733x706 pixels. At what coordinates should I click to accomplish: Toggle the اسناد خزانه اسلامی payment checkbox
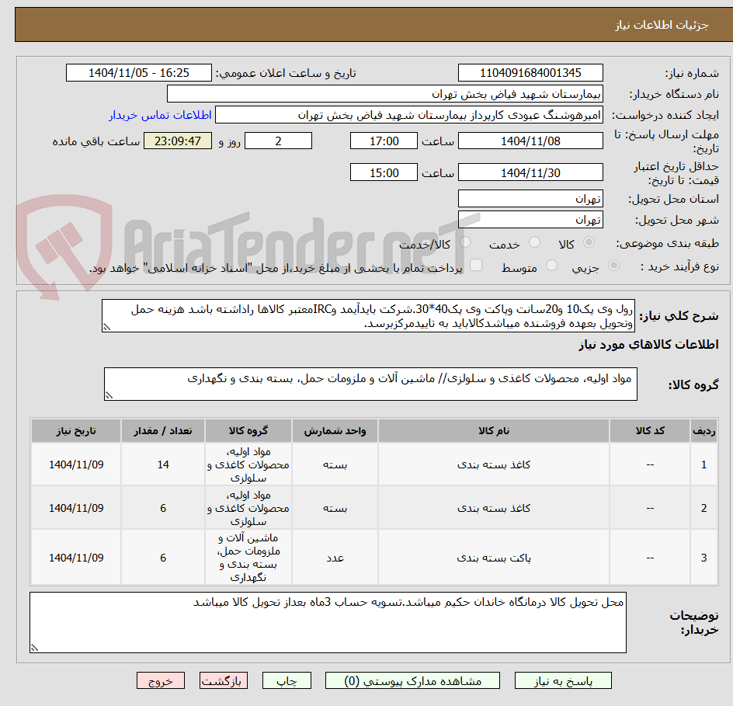click(476, 265)
